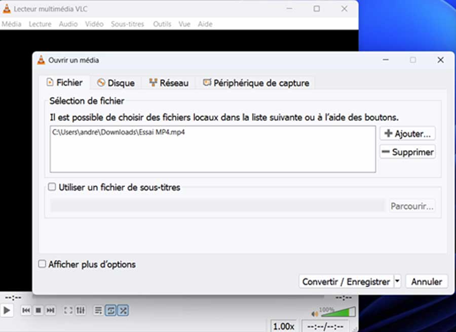Viewport: 456px width, 332px height.
Task: Close the Lecteur multimédia VLC window
Action: (x=345, y=9)
